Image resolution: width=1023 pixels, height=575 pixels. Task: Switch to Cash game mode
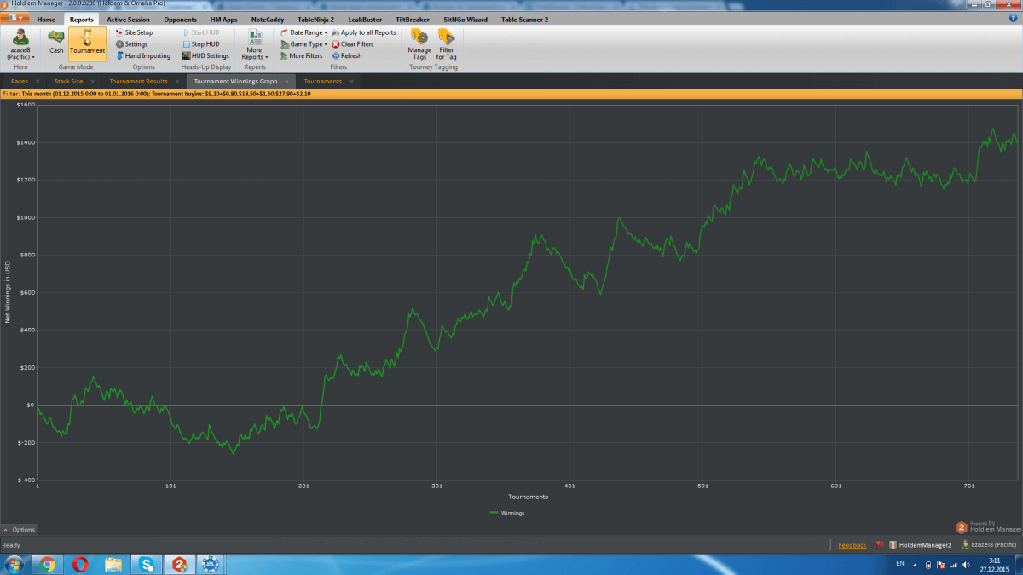tap(56, 42)
